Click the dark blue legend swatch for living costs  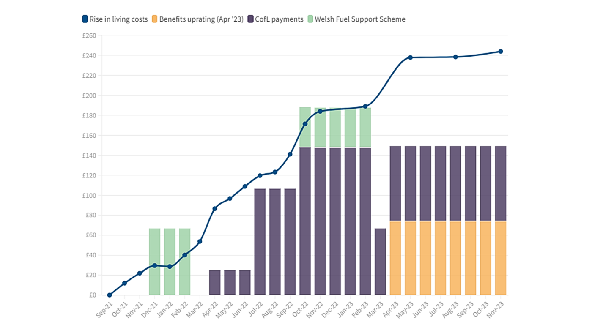click(x=84, y=19)
